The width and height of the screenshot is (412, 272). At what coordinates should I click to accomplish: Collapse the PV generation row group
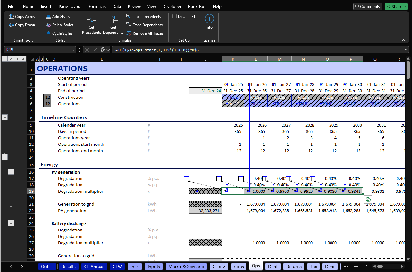11,172
